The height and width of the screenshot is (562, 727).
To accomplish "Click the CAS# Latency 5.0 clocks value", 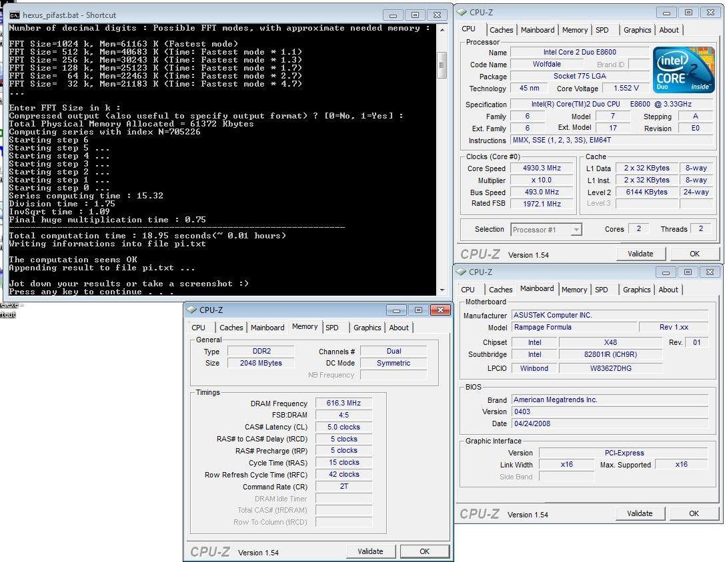I will (343, 427).
